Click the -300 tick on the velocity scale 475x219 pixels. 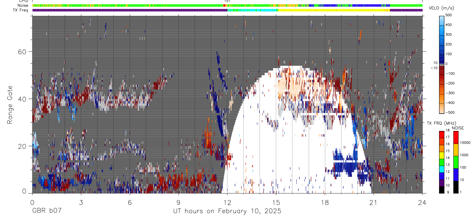tap(450, 93)
